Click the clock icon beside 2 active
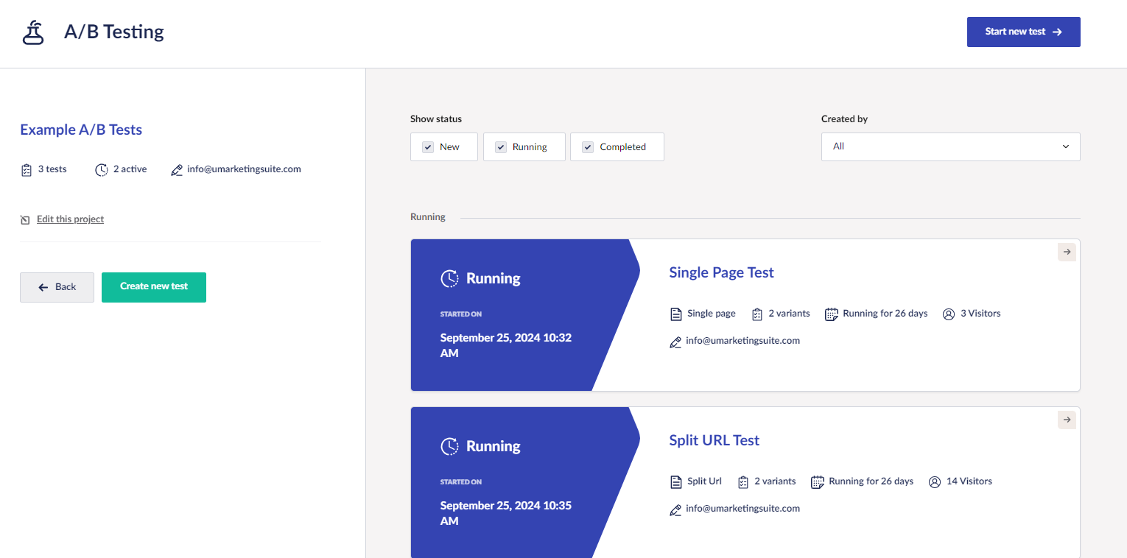1127x558 pixels. tap(102, 169)
